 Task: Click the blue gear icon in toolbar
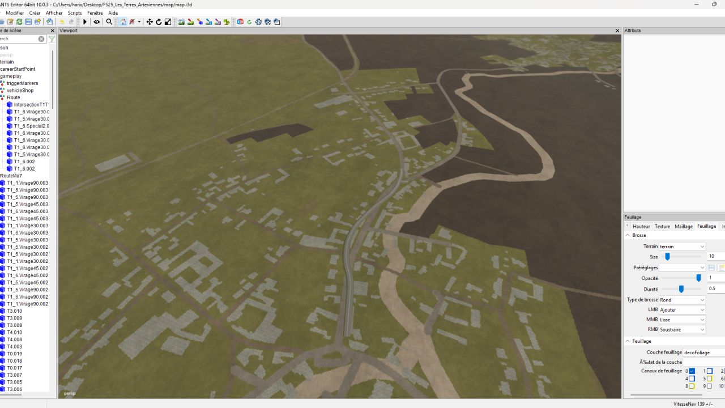pyautogui.click(x=258, y=22)
